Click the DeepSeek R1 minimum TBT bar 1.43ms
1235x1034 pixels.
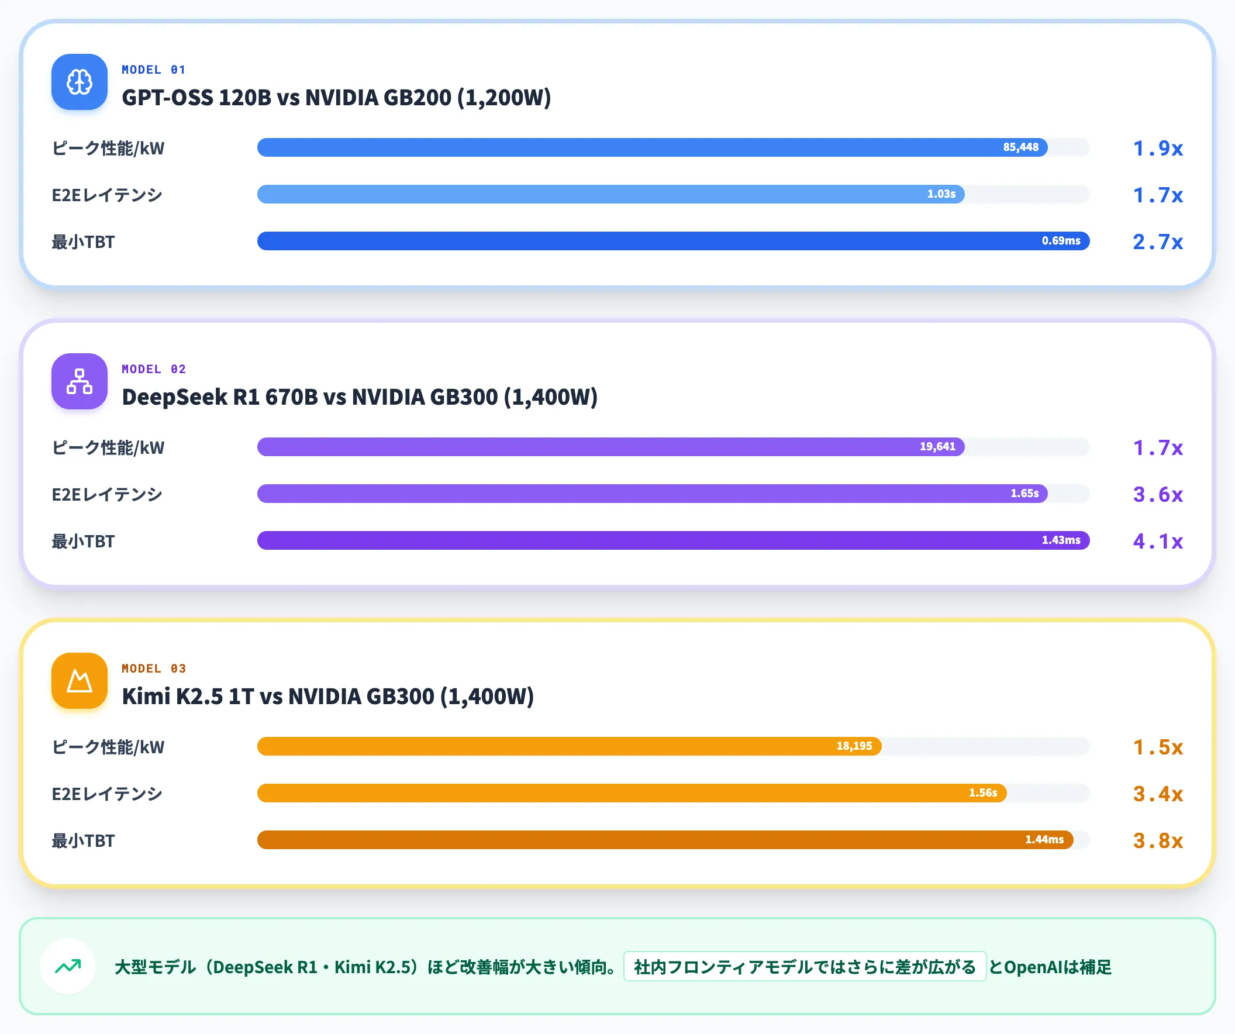674,540
